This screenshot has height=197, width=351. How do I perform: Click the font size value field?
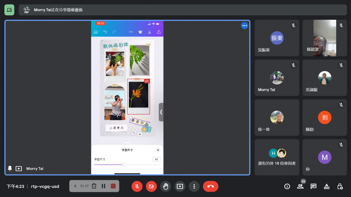(157, 159)
